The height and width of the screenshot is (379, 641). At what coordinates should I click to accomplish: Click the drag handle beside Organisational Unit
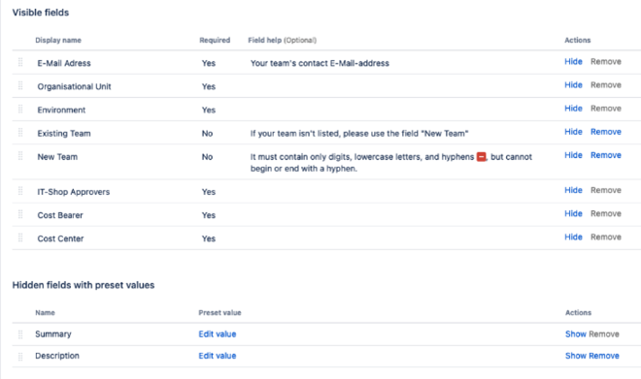pos(20,85)
